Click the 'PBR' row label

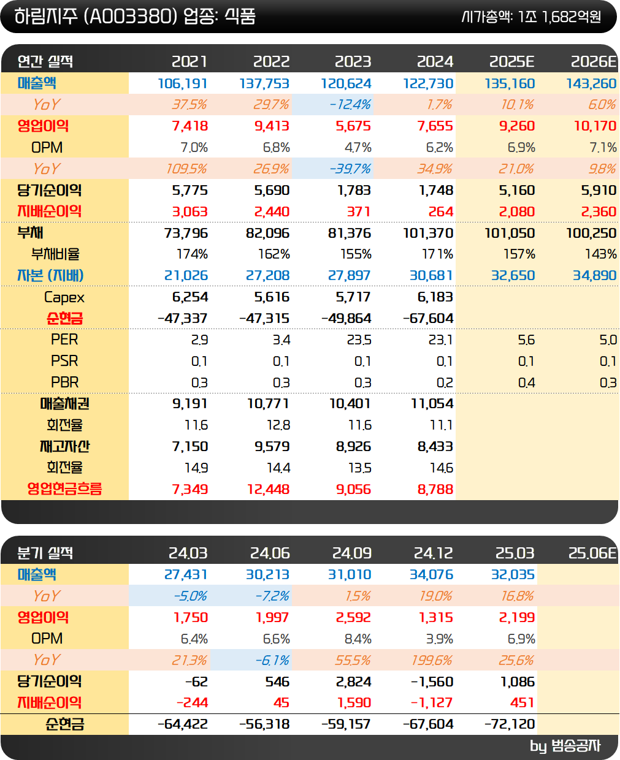click(x=64, y=382)
